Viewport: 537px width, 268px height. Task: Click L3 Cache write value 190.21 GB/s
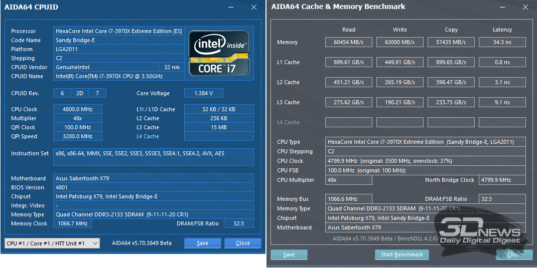tap(399, 102)
